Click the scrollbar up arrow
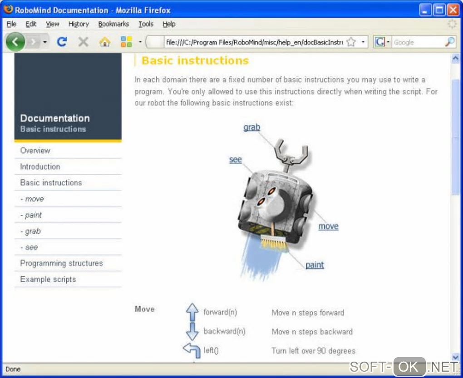 [455, 59]
